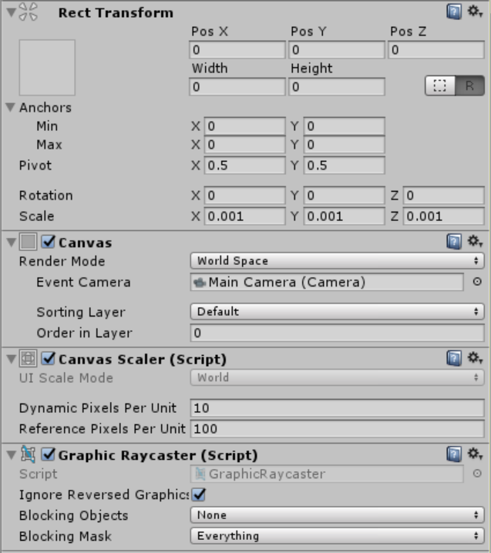Click the Height input field
Viewport: 491px width, 553px height.
pos(337,87)
